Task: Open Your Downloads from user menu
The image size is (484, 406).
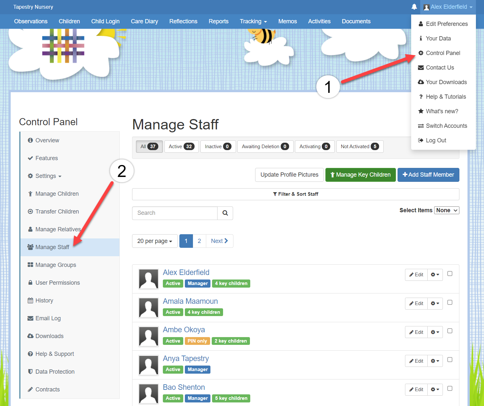Action: point(443,82)
